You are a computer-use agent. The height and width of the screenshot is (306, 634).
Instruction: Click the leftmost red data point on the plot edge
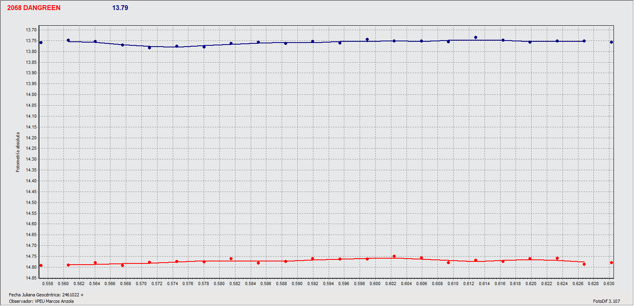(x=41, y=265)
